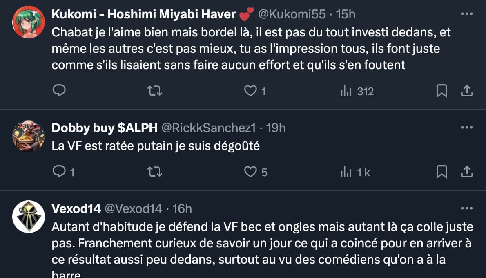Image resolution: width=486 pixels, height=278 pixels.
Task: Like Dobby's tweet with 5 likes
Action: pos(250,172)
